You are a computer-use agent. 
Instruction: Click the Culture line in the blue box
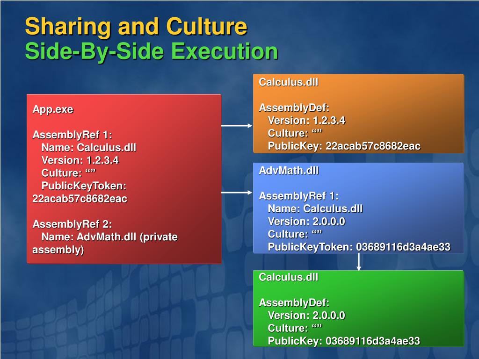(x=295, y=235)
